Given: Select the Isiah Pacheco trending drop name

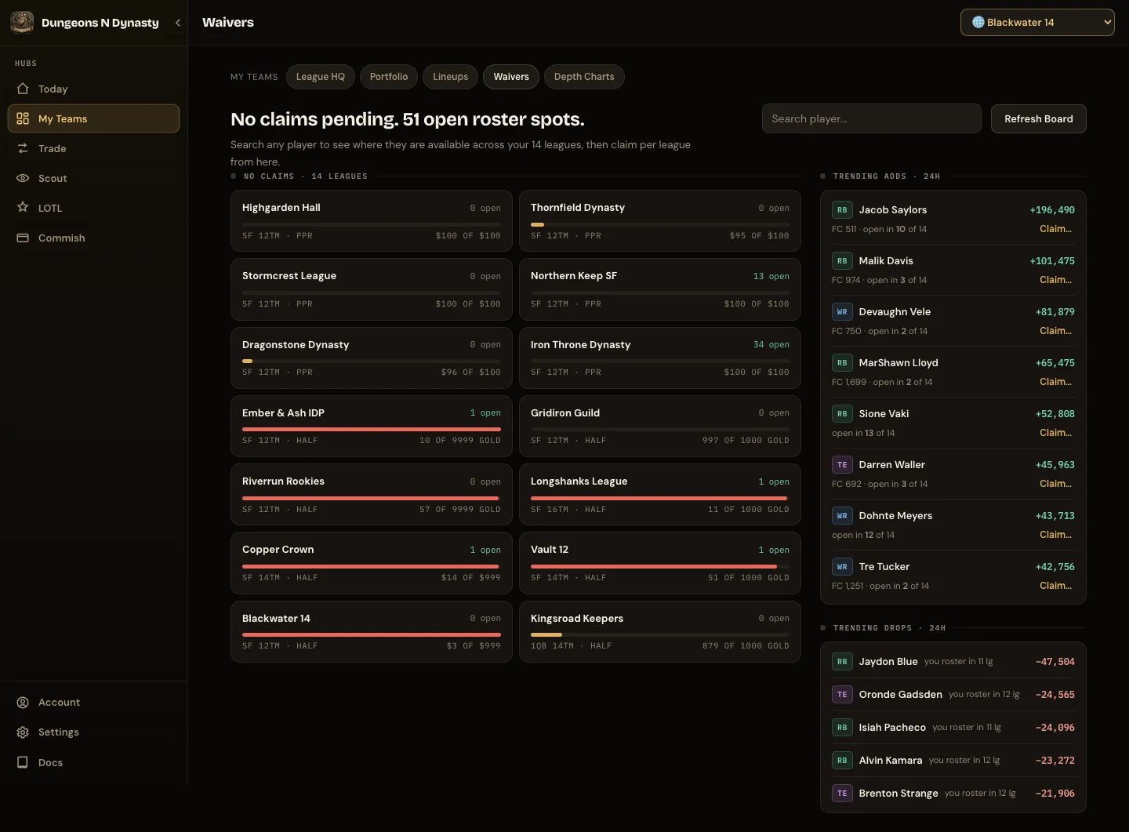Looking at the screenshot, I should [892, 728].
